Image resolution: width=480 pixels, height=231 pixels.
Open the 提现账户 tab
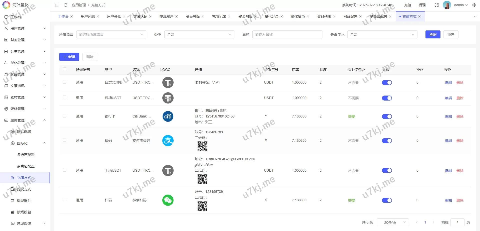(167, 16)
